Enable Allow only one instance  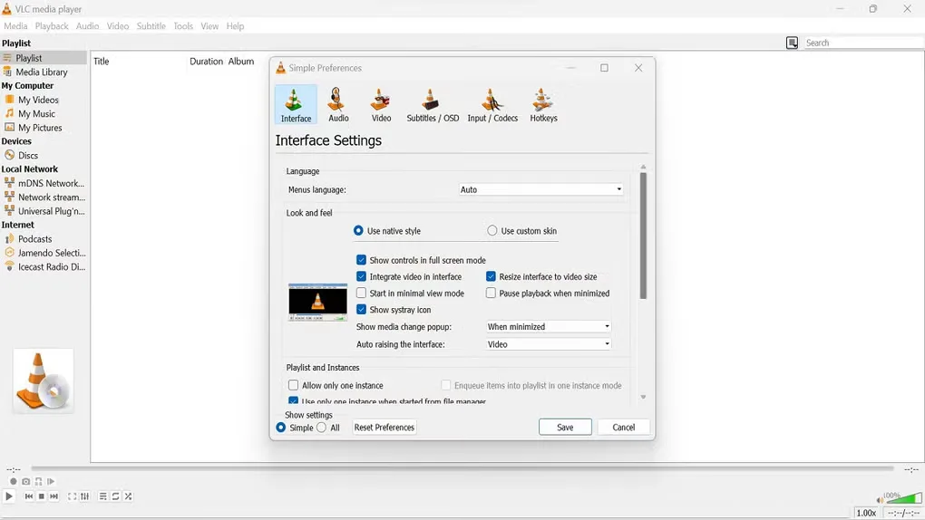point(293,385)
